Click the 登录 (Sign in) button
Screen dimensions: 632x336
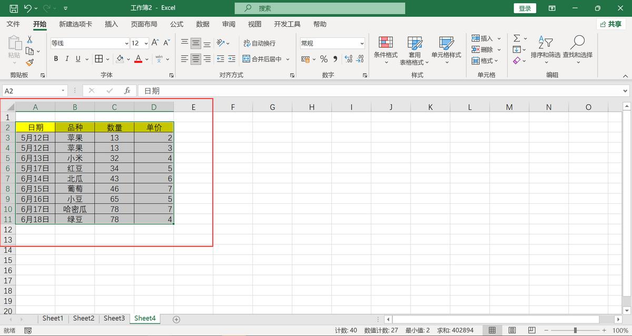(525, 8)
